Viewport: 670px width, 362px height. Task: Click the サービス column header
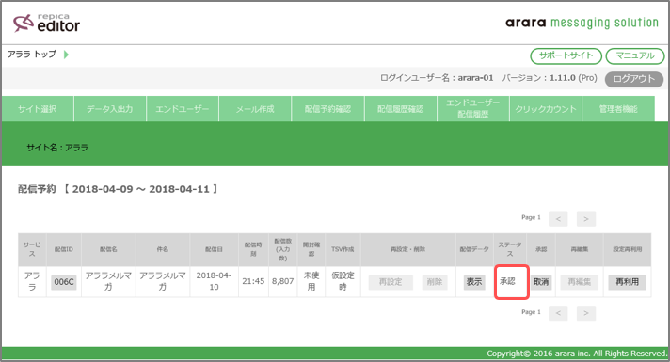point(32,249)
